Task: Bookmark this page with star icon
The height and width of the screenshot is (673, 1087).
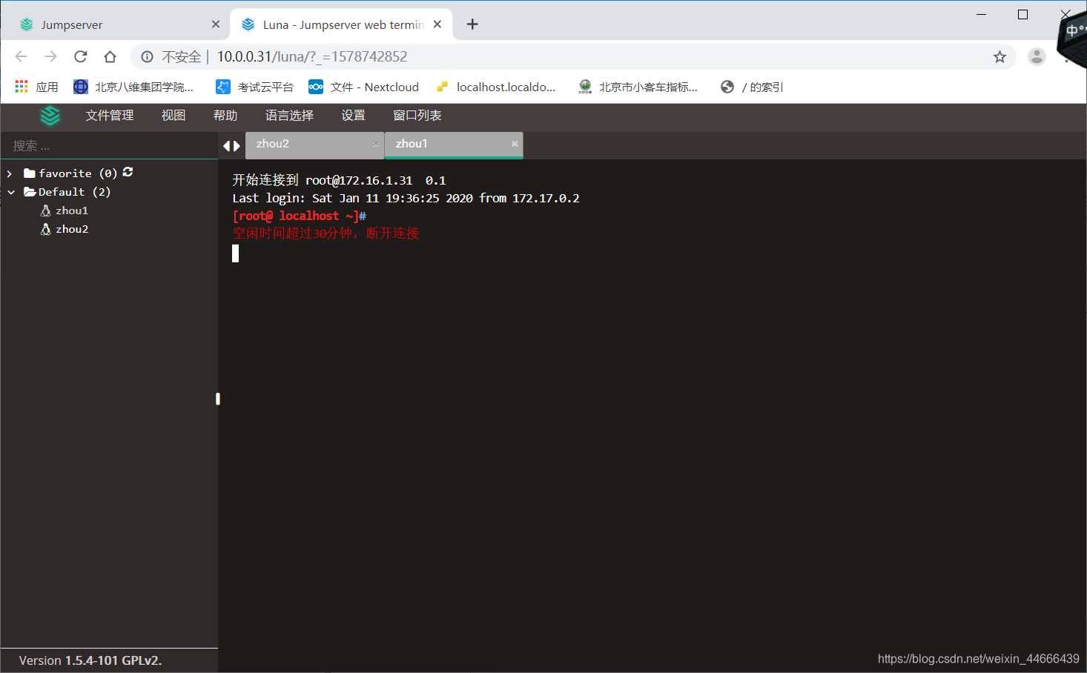Action: (1000, 57)
